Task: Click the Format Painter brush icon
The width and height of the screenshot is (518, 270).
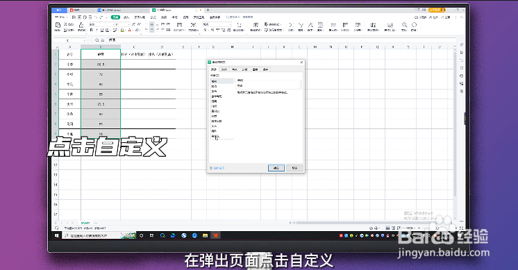Action: coord(81,25)
